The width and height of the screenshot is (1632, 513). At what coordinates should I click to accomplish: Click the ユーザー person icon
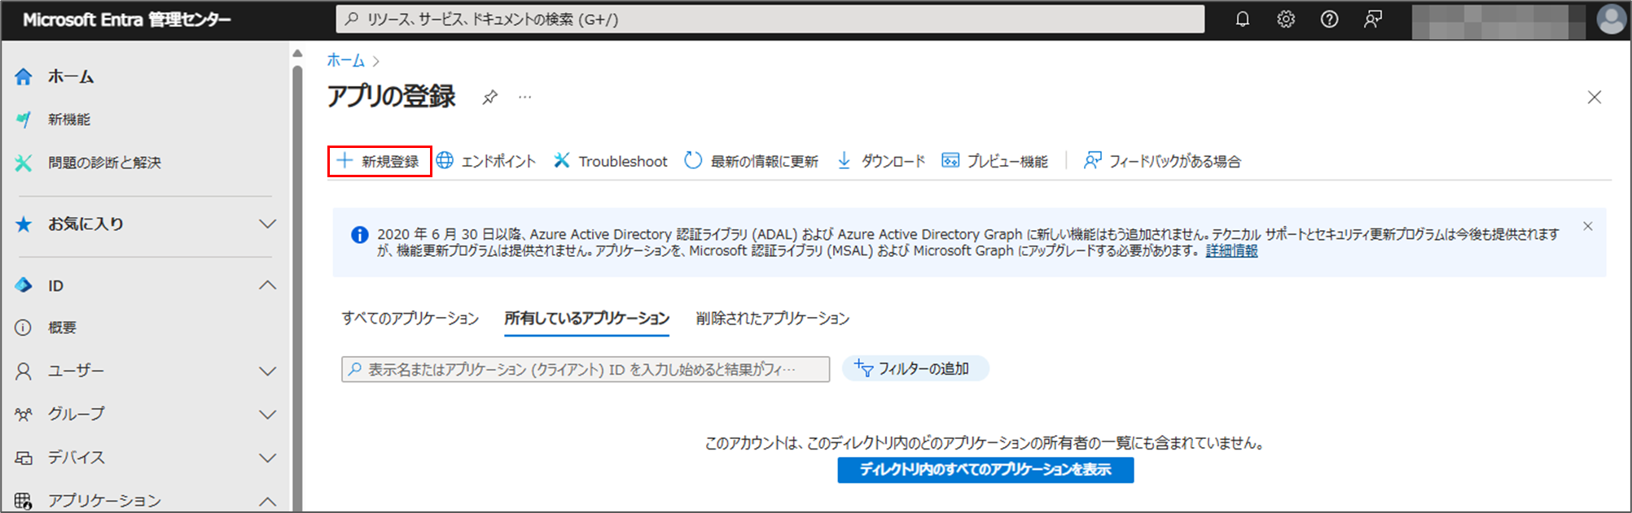click(24, 372)
